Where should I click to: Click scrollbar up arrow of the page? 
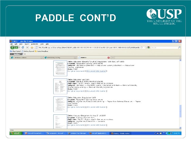[x=180, y=60]
